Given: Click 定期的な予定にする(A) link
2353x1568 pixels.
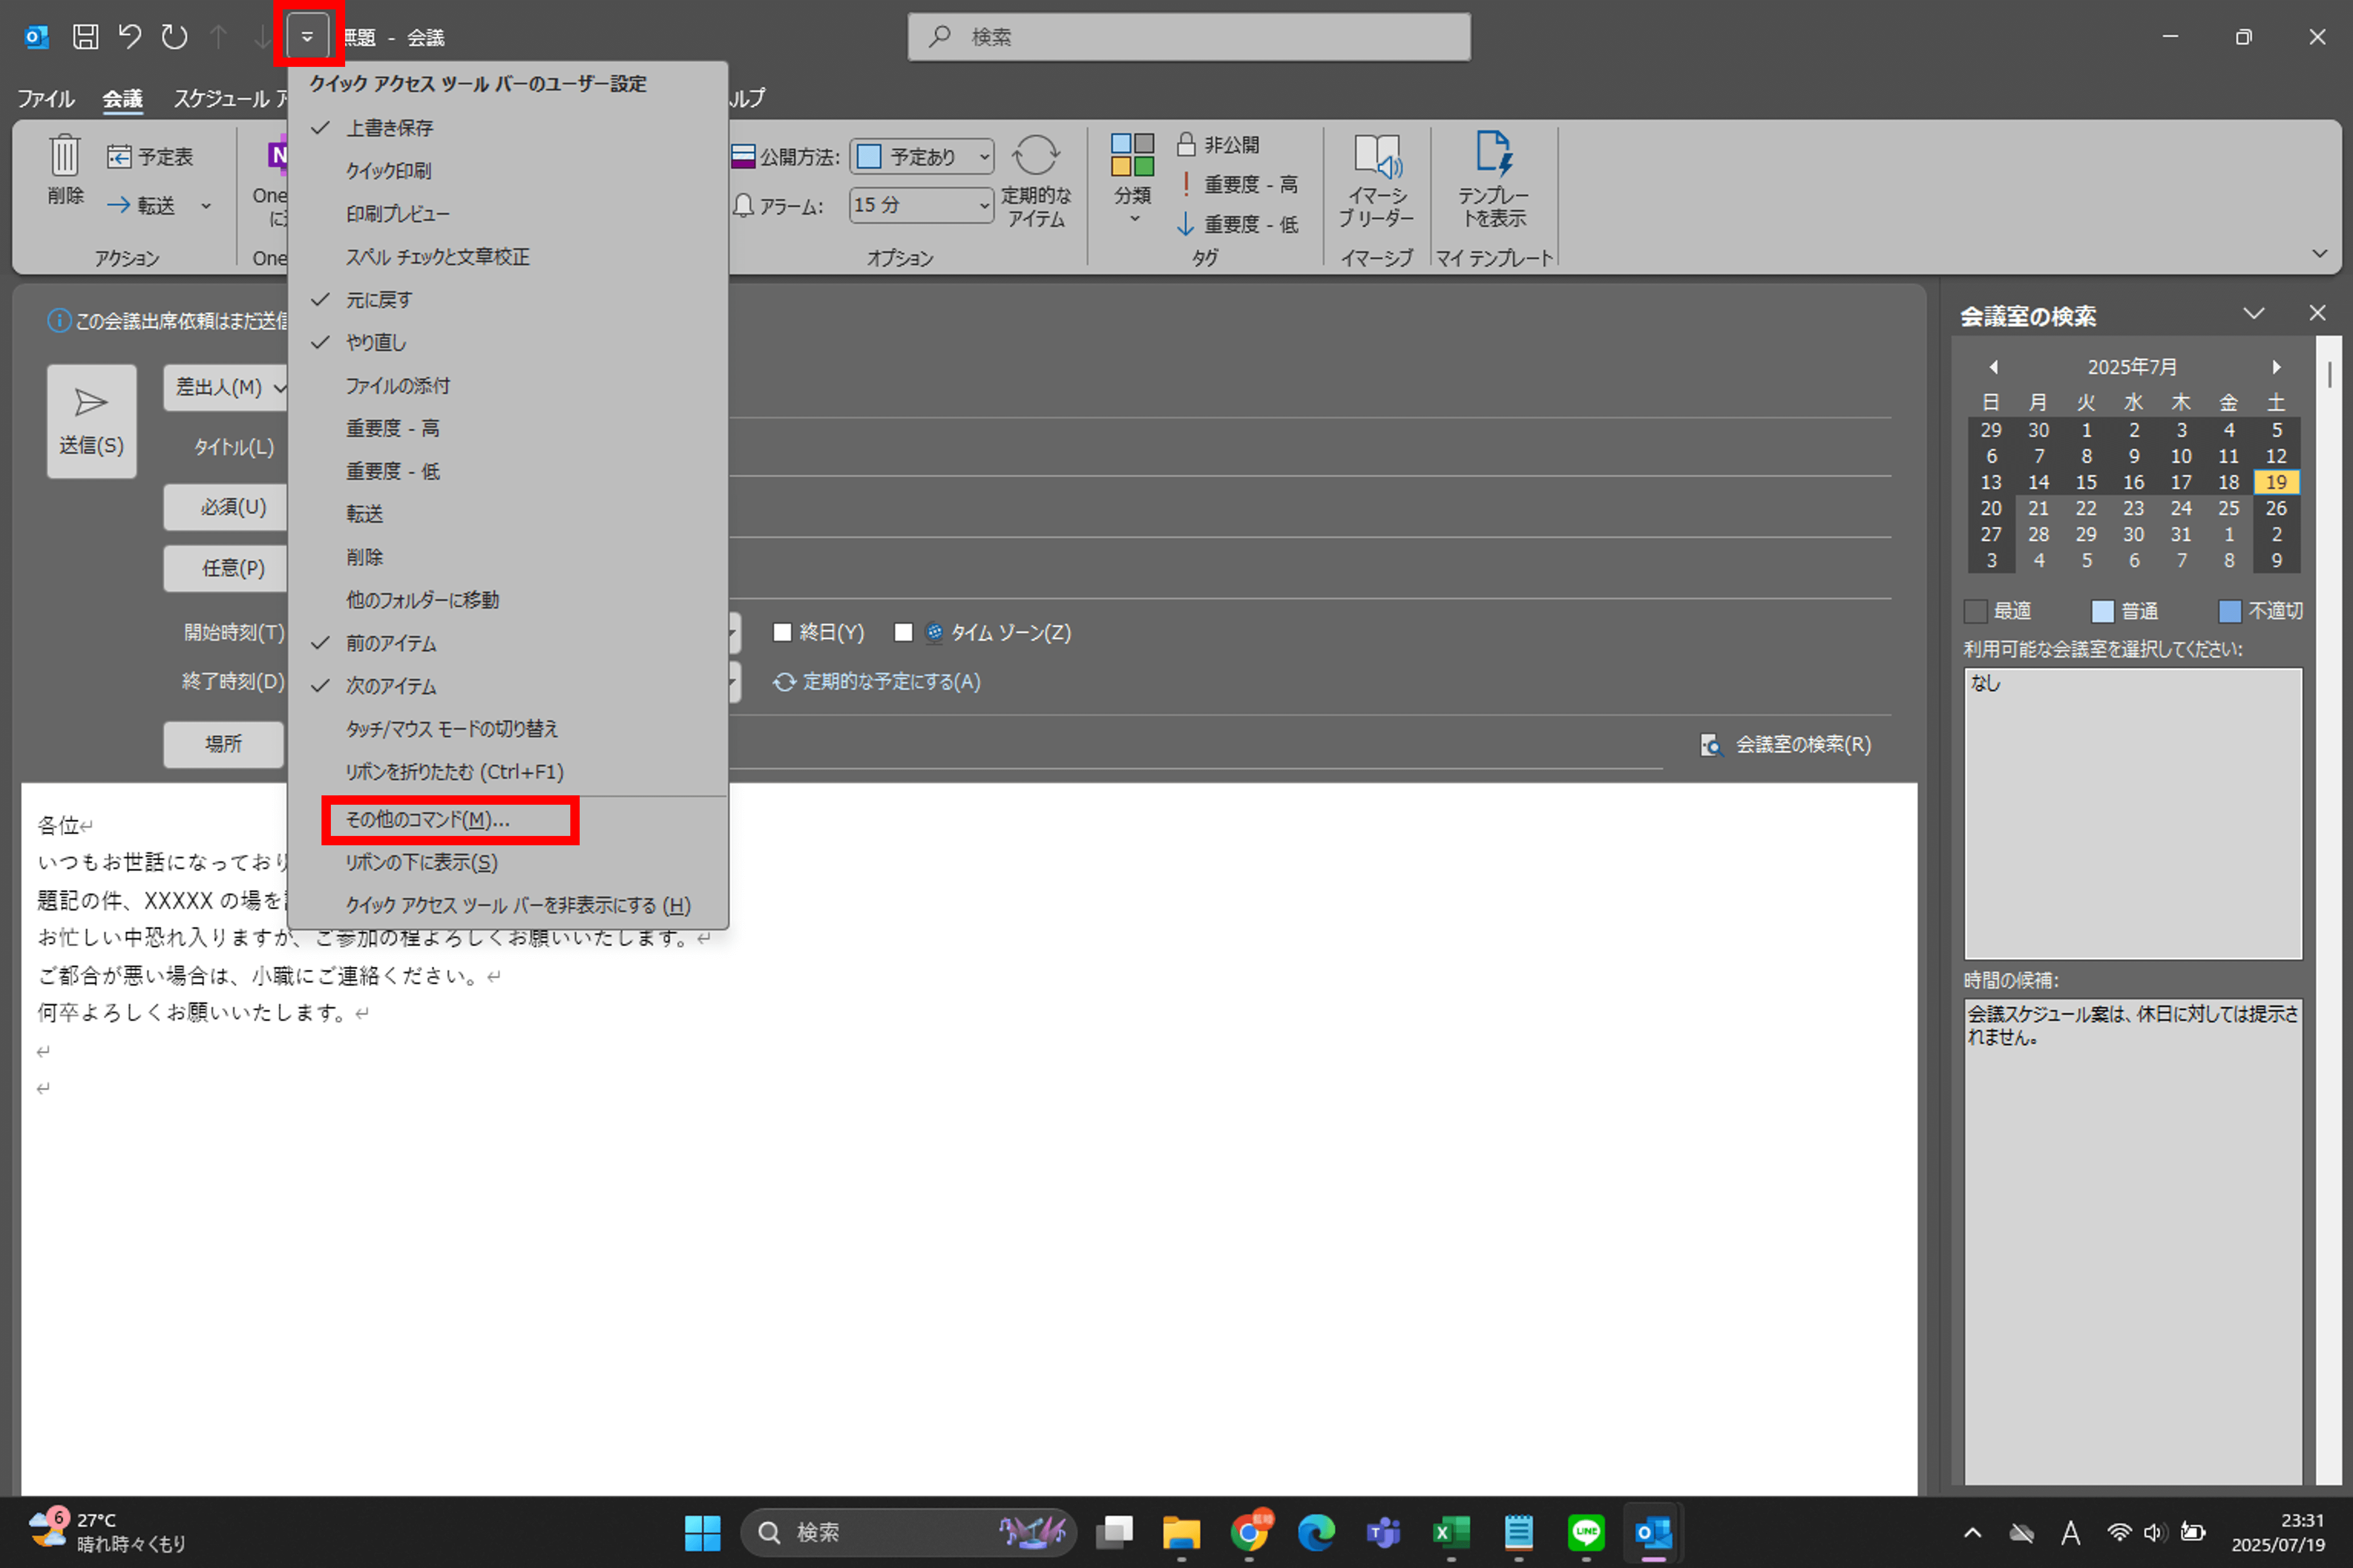Looking at the screenshot, I should [x=877, y=682].
